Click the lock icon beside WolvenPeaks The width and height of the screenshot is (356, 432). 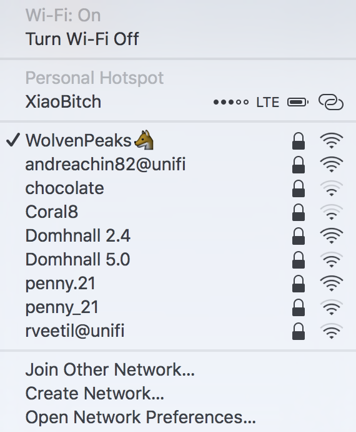coord(299,141)
